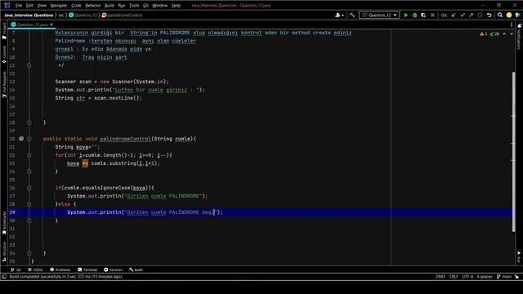Open Structure tool window stripe
Viewport: 523px width, 294px height.
tap(4, 252)
